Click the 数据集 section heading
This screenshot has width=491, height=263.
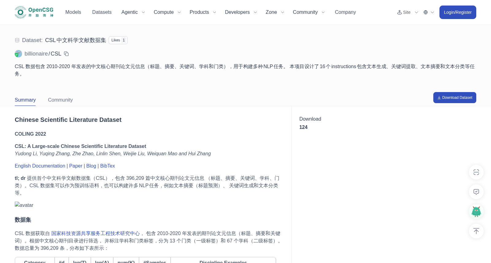[23, 220]
